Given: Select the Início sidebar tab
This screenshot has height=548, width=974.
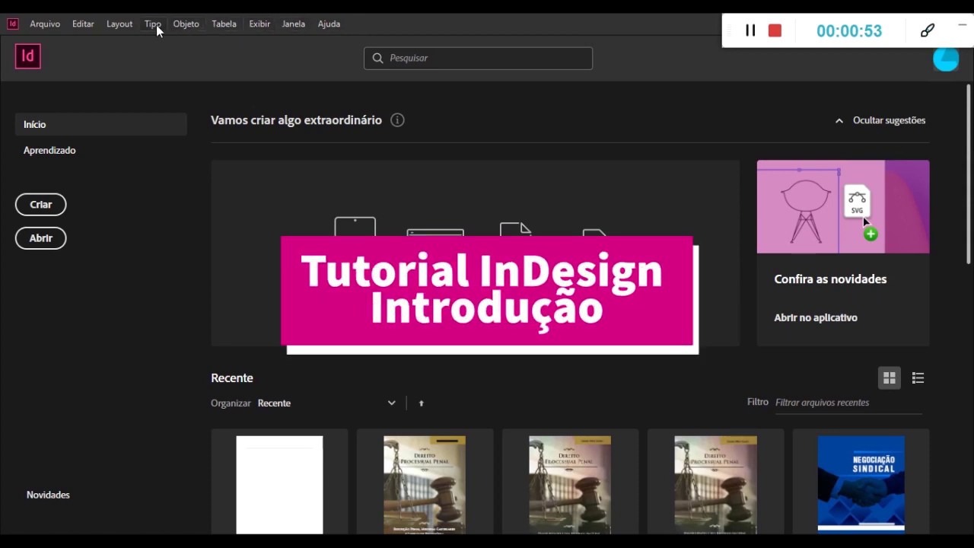Looking at the screenshot, I should [100, 124].
